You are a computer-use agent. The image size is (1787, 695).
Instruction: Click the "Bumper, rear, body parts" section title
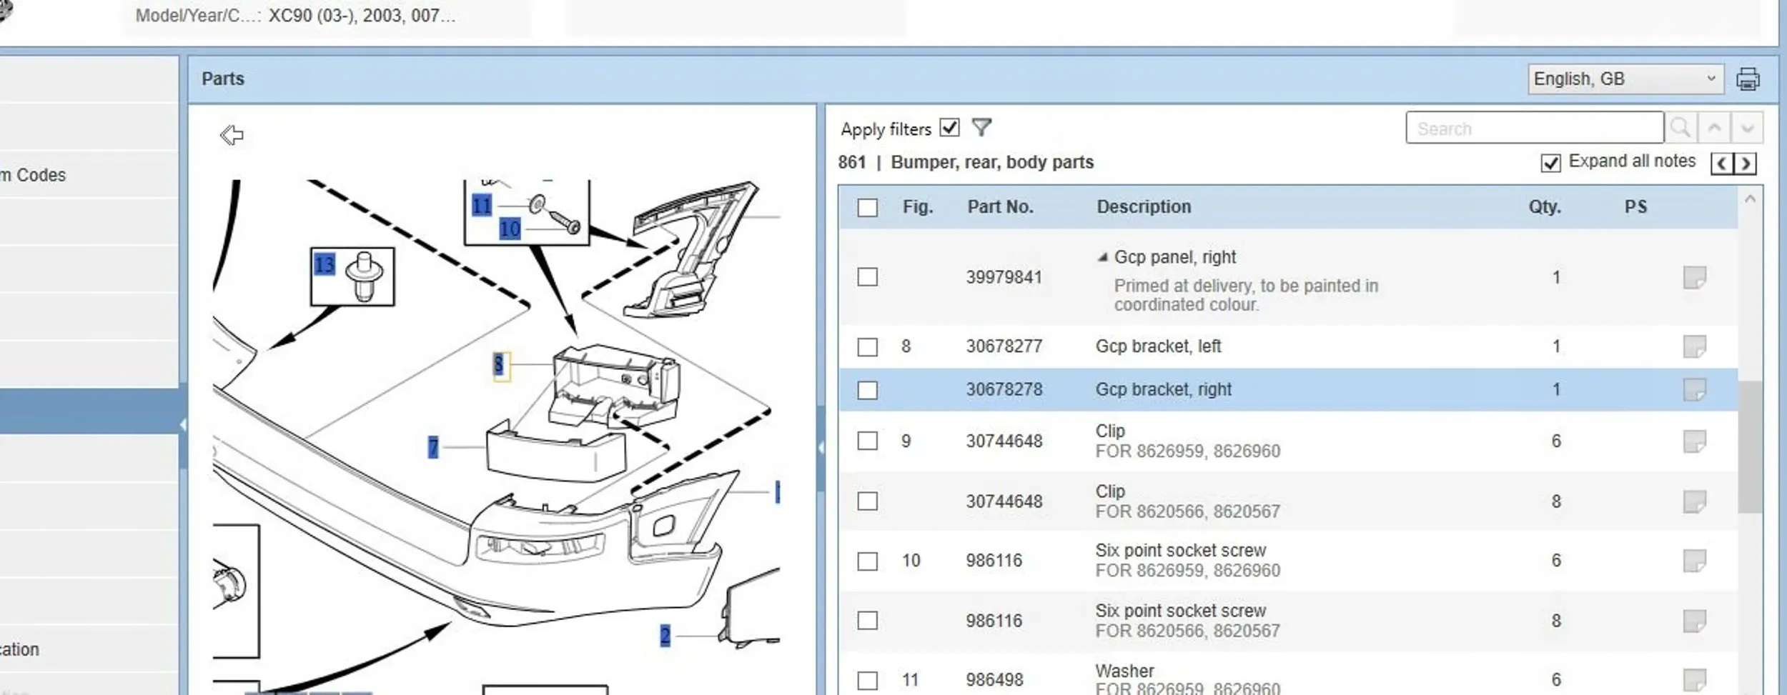click(992, 163)
